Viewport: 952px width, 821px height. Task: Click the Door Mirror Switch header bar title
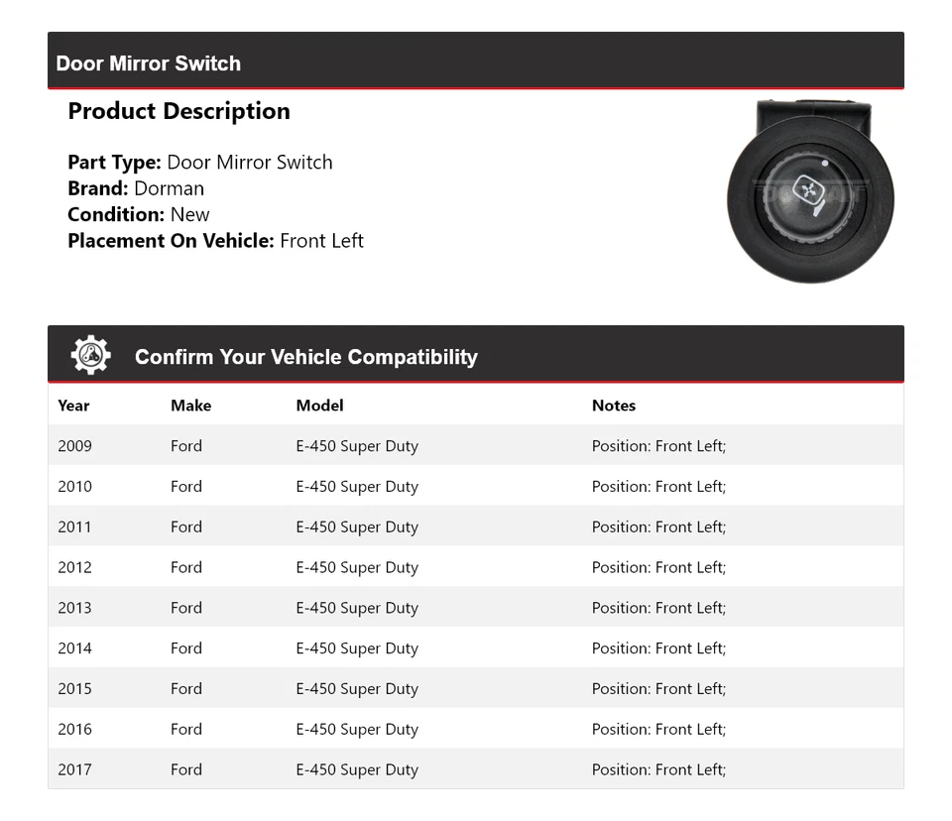(x=149, y=63)
